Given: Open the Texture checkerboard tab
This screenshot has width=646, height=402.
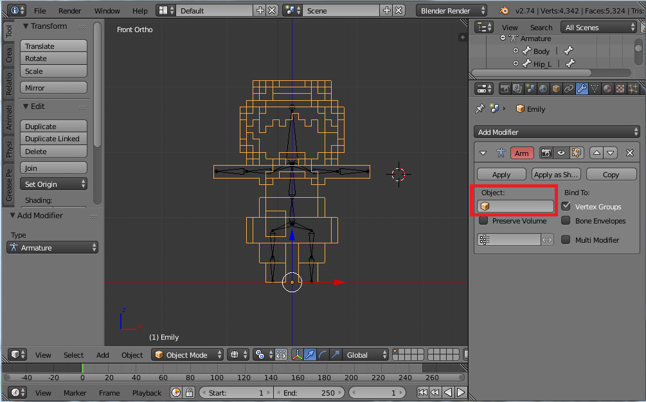Looking at the screenshot, I should [x=620, y=89].
